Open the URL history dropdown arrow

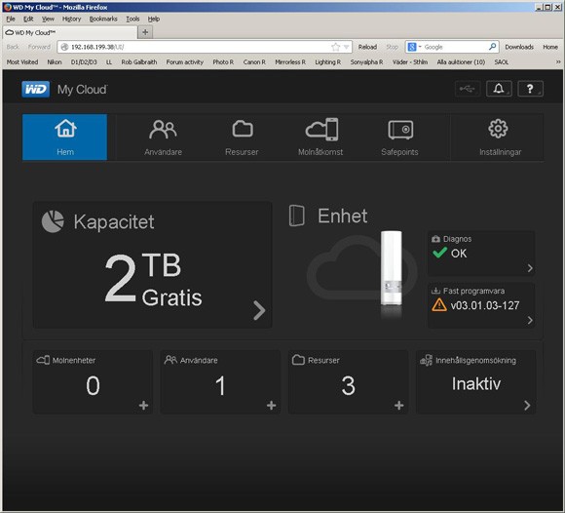[346, 47]
